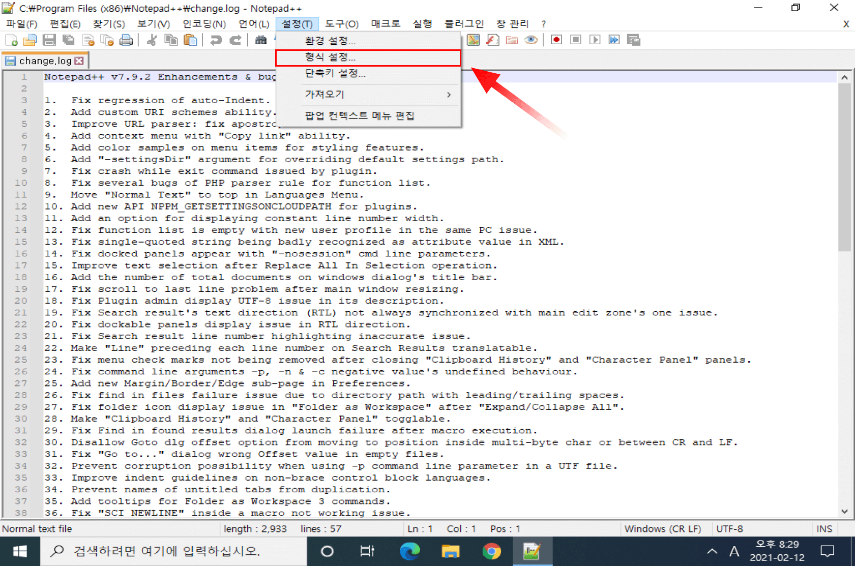Close the open 설정(T) menu from the menu bar

pyautogui.click(x=297, y=24)
